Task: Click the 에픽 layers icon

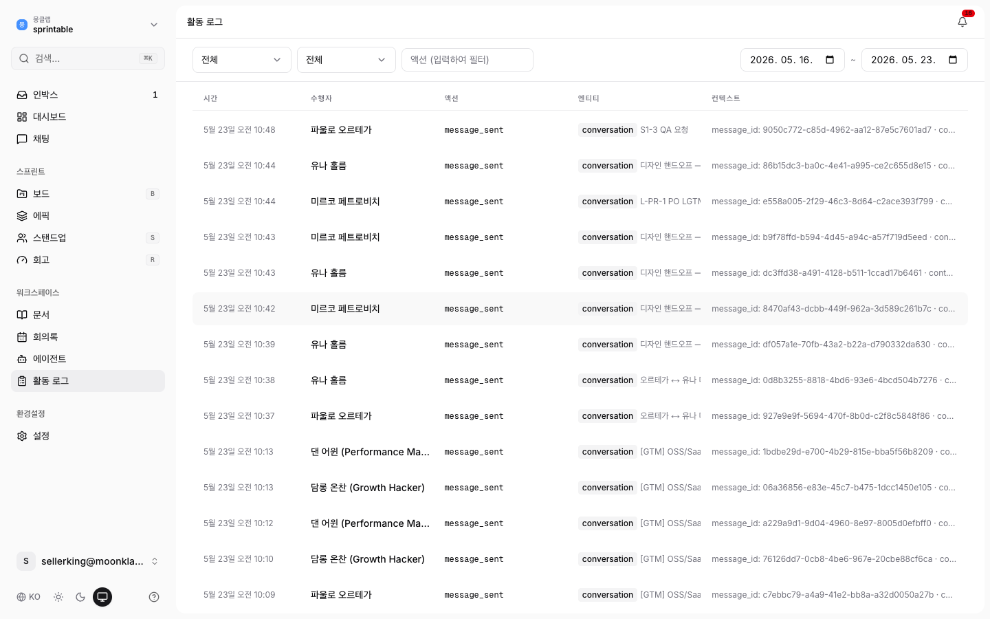Action: (22, 216)
